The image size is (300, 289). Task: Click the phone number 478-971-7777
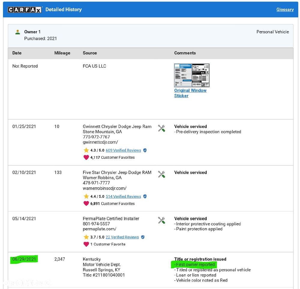click(x=96, y=183)
